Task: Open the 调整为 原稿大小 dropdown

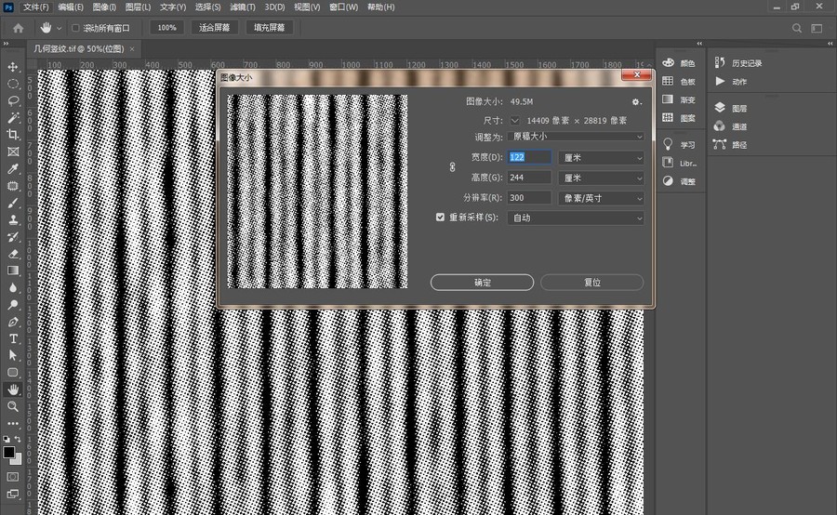Action: pos(576,137)
